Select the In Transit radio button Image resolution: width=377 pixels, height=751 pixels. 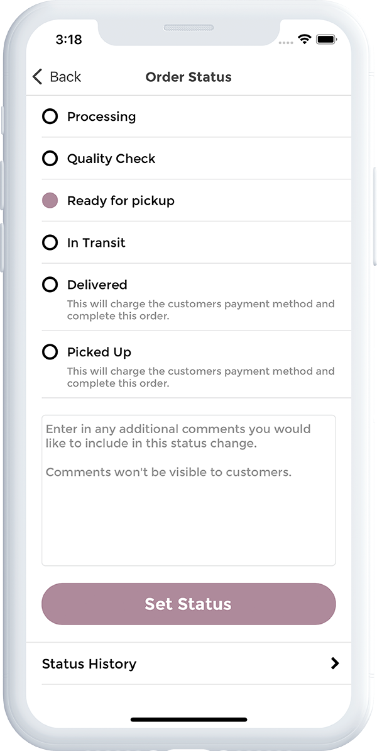point(50,242)
